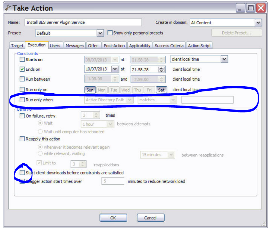This screenshot has height=228, width=270.
Task: Enable Reapply this action checkbox
Action: click(x=22, y=139)
